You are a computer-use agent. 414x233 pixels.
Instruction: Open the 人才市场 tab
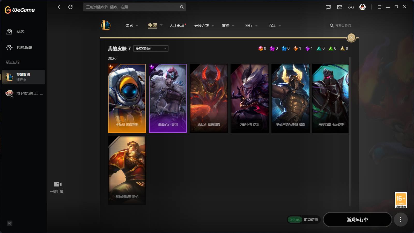178,26
